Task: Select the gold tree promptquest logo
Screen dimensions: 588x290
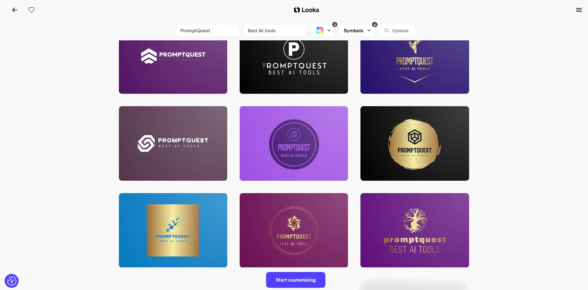Action: pyautogui.click(x=415, y=230)
